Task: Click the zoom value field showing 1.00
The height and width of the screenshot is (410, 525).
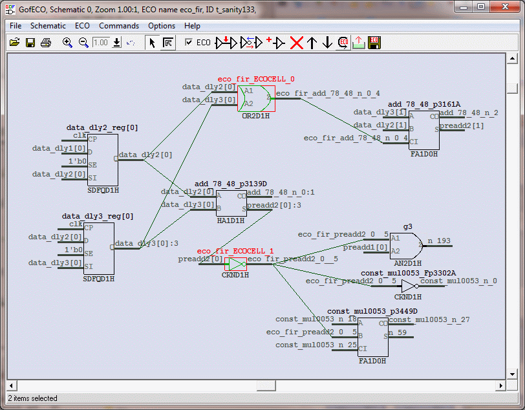Action: (x=101, y=43)
